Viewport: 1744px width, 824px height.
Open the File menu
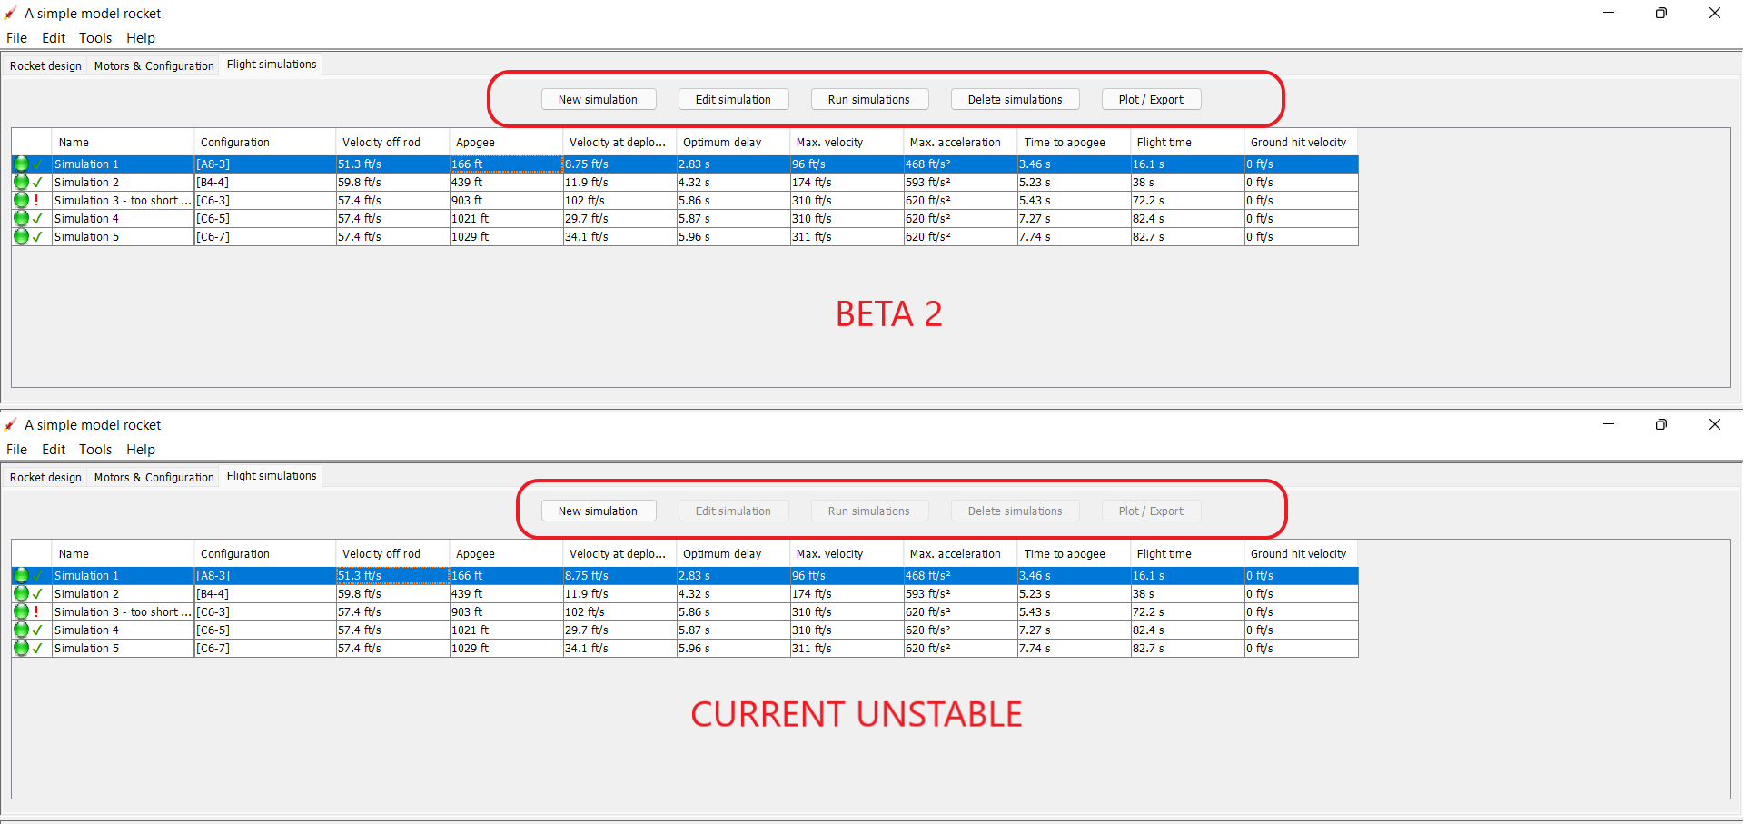[16, 37]
